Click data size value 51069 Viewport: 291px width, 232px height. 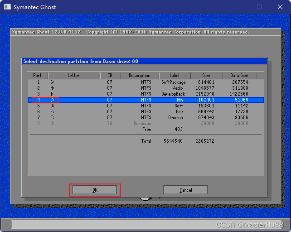coord(242,100)
